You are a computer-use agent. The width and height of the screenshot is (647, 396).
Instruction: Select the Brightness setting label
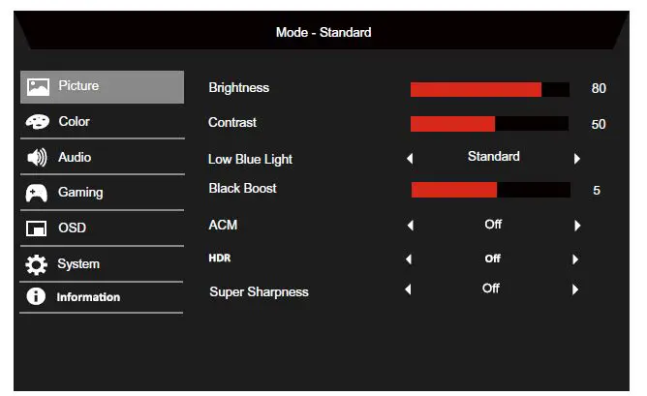238,88
